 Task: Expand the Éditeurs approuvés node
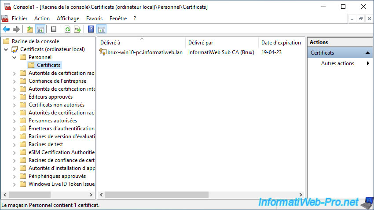pos(15,97)
